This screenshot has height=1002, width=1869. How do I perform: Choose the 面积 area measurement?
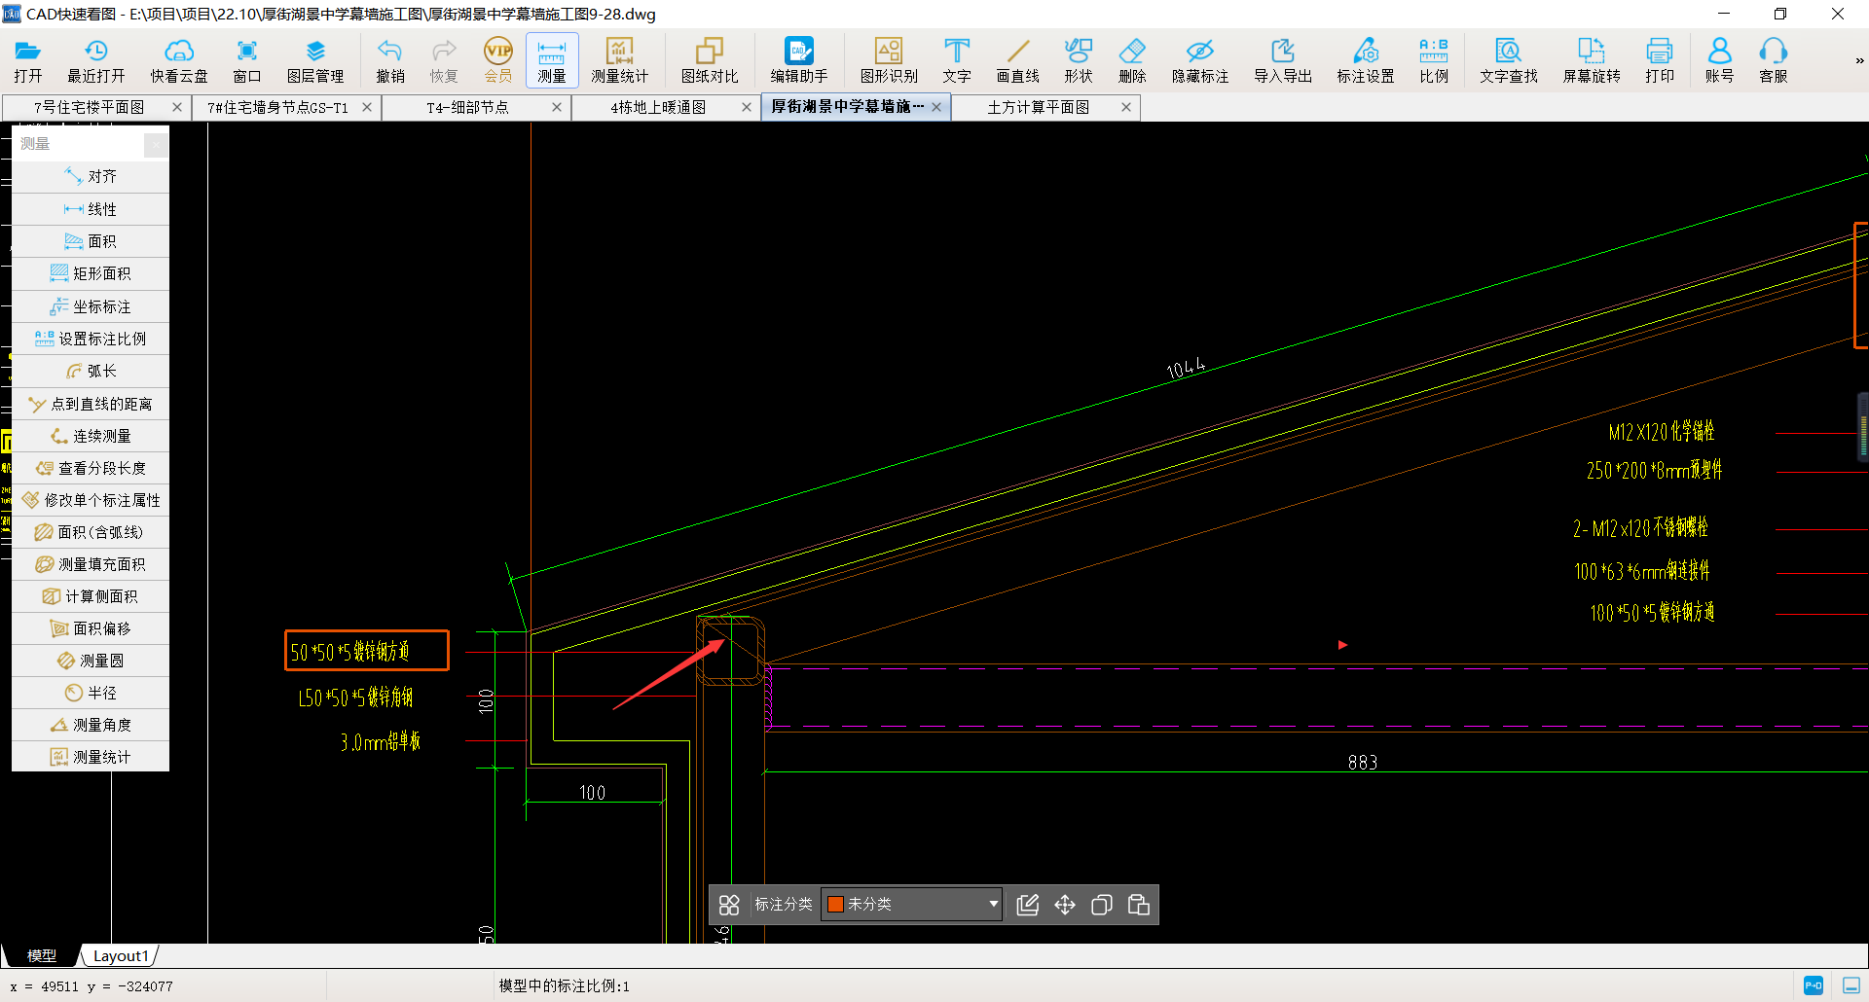click(91, 241)
